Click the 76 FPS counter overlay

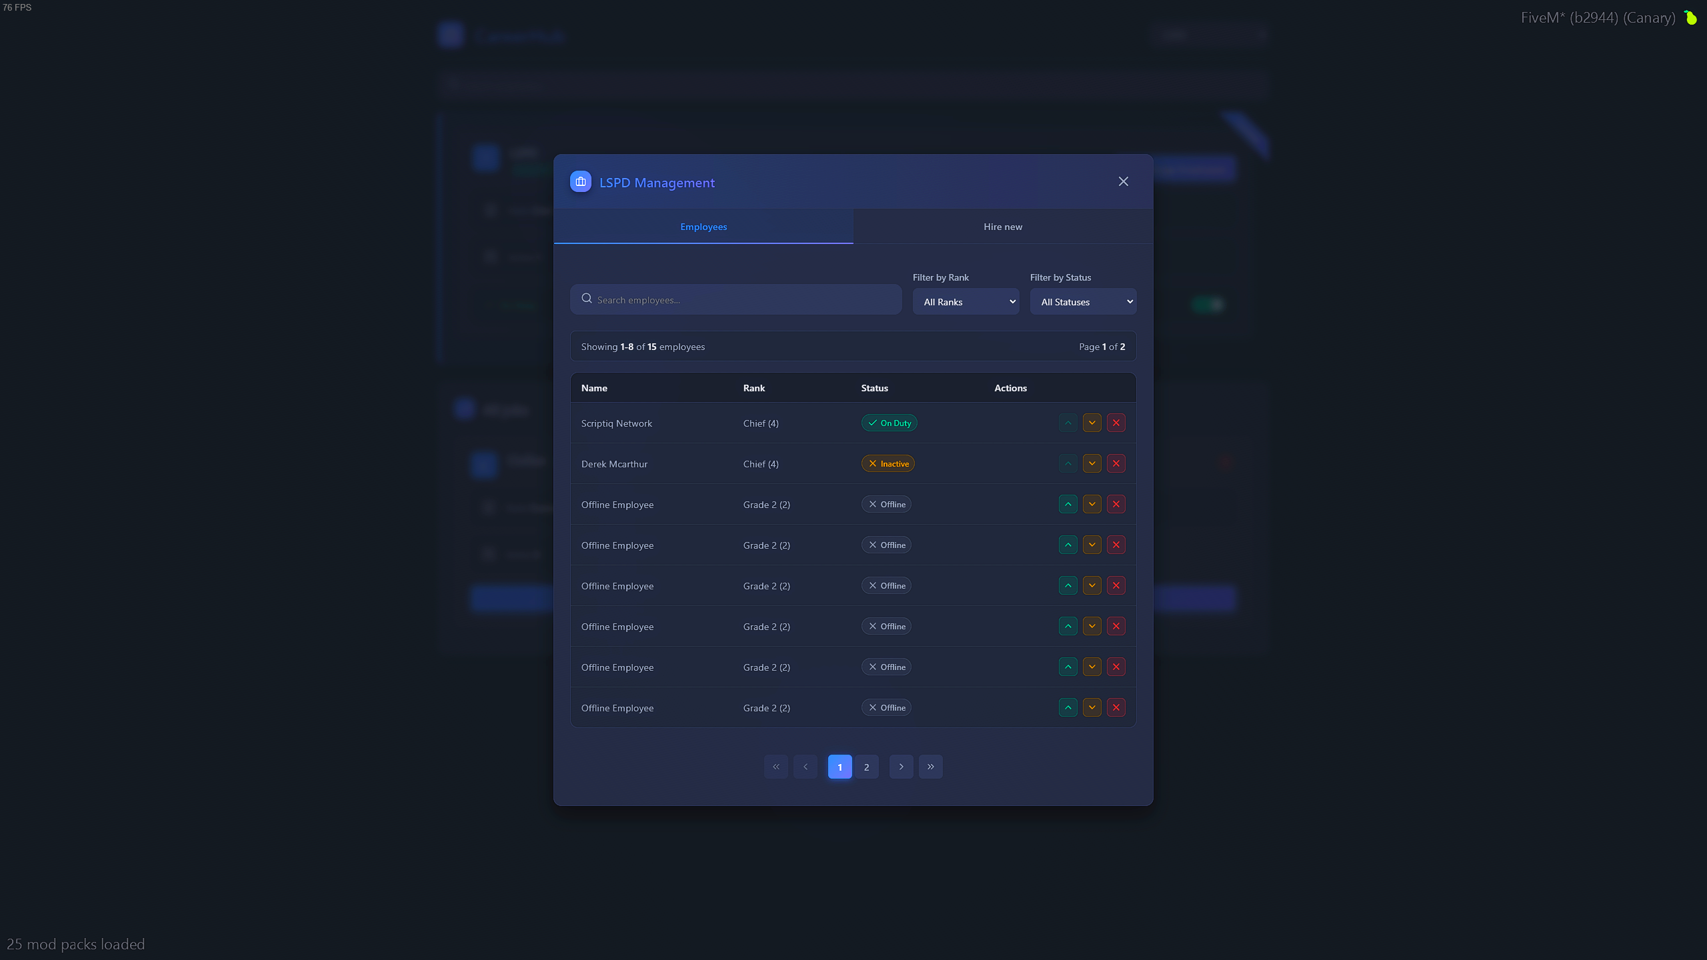pos(17,7)
